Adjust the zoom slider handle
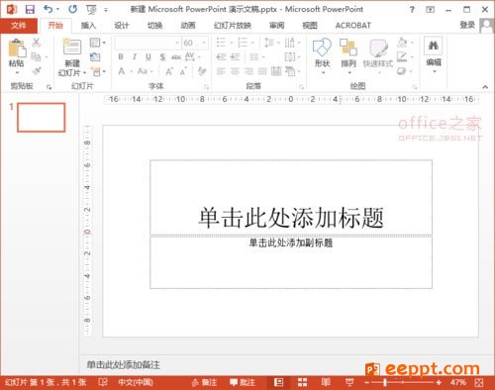 pyautogui.click(x=385, y=383)
